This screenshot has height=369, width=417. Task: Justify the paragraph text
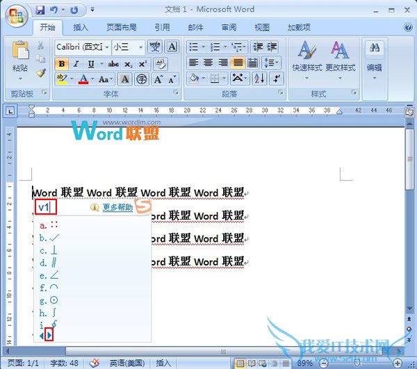[238, 63]
